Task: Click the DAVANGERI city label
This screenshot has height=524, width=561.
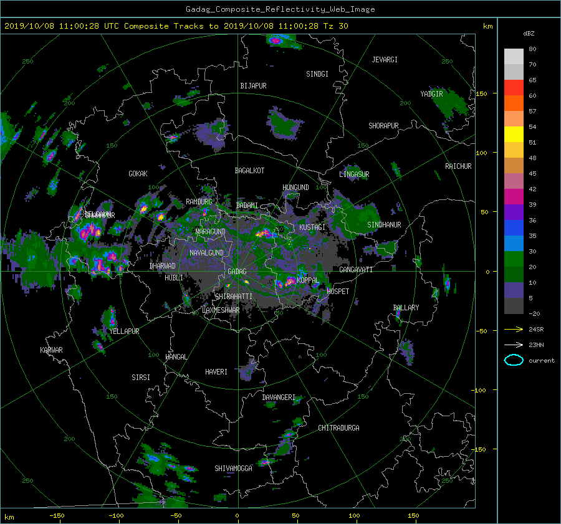Action: tap(279, 398)
